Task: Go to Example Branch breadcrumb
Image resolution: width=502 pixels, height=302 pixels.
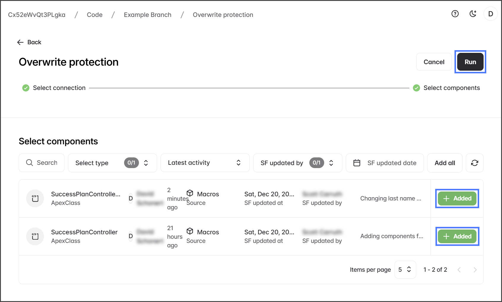Action: [148, 15]
